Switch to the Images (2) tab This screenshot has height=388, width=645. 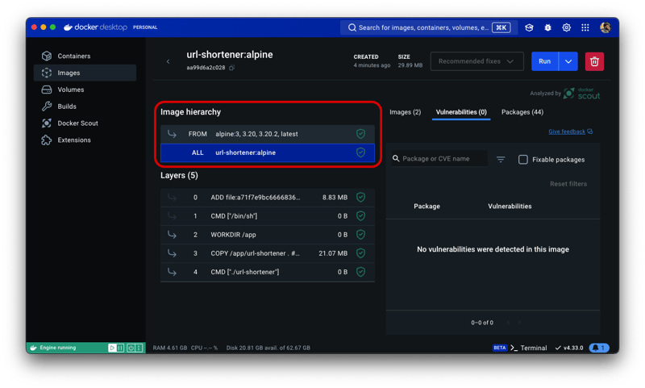(406, 112)
